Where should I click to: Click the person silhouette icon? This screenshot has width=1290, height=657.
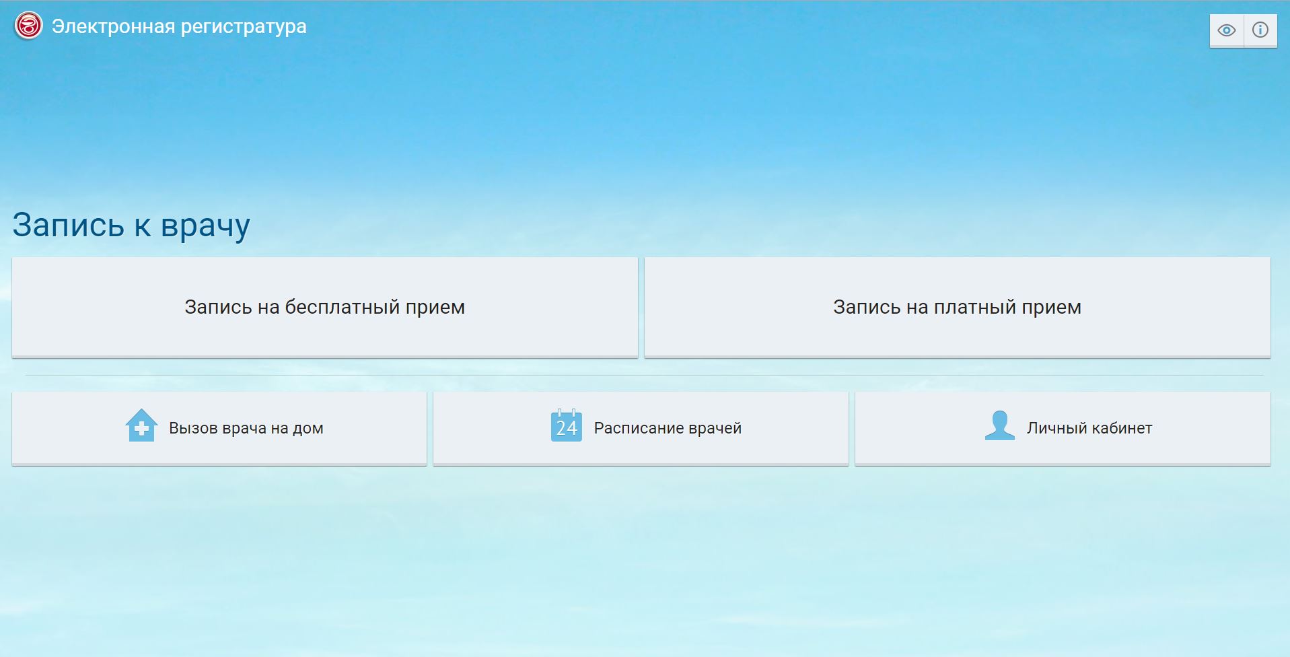point(999,425)
